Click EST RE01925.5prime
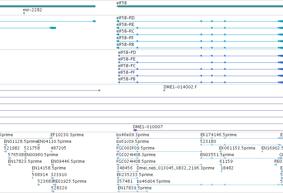Viewport: 283px width, 193px height. [x=70, y=181]
